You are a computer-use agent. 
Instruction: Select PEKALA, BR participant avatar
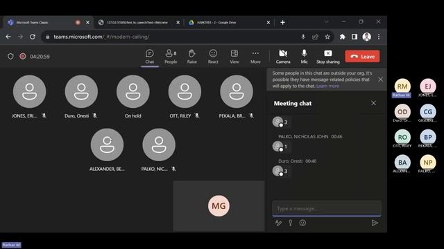click(237, 91)
